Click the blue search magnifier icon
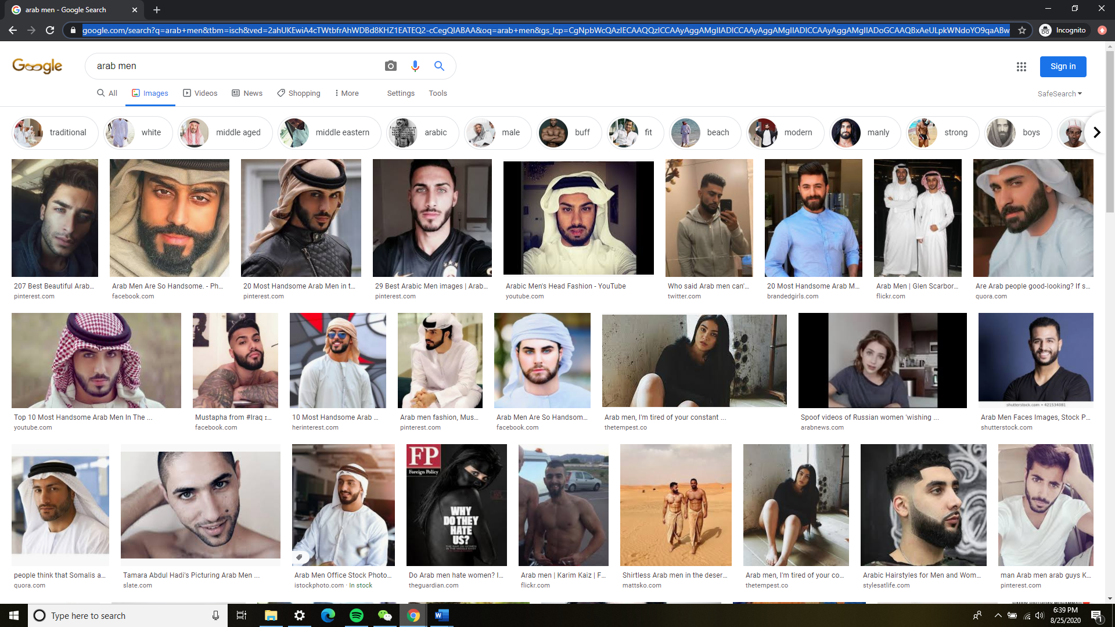 [x=439, y=66]
